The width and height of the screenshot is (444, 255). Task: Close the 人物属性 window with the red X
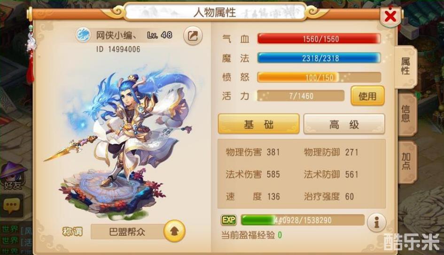(x=390, y=16)
